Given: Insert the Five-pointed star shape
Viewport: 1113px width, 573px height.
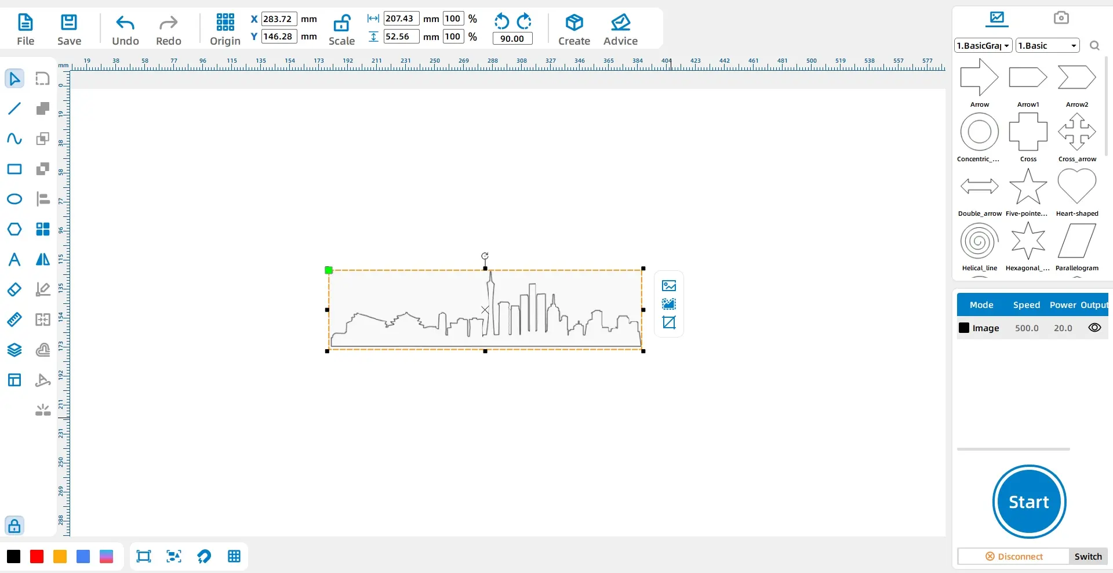Looking at the screenshot, I should (x=1028, y=187).
